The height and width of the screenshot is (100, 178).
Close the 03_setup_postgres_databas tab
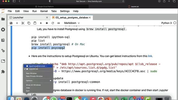[90, 17]
